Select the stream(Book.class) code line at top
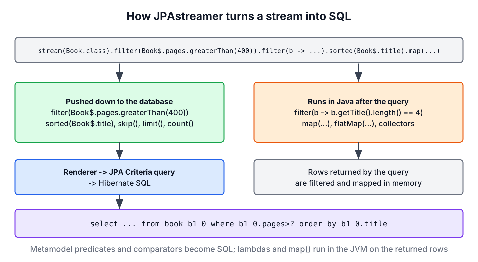478x262 pixels. 239,51
